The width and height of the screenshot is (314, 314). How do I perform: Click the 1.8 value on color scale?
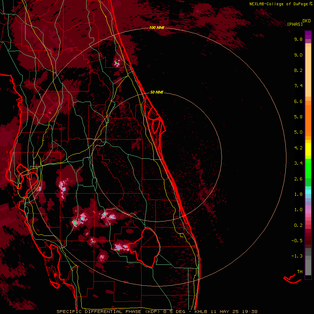click(298, 194)
